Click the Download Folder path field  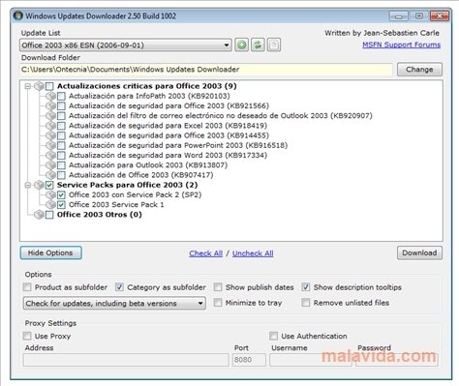click(x=206, y=70)
